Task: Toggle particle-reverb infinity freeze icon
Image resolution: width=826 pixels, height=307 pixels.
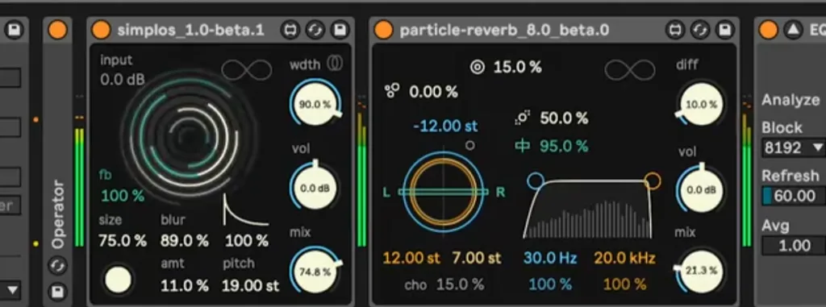Action: click(x=630, y=70)
